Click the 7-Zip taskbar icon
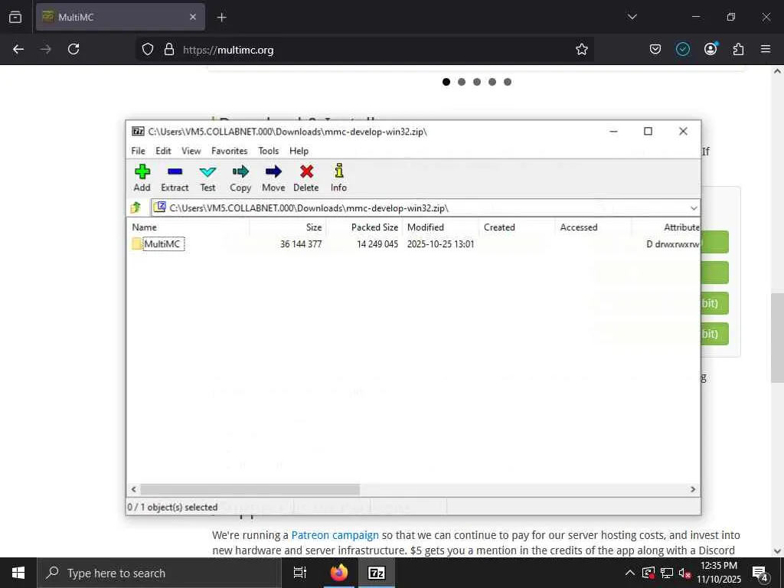This screenshot has height=588, width=784. pyautogui.click(x=377, y=573)
